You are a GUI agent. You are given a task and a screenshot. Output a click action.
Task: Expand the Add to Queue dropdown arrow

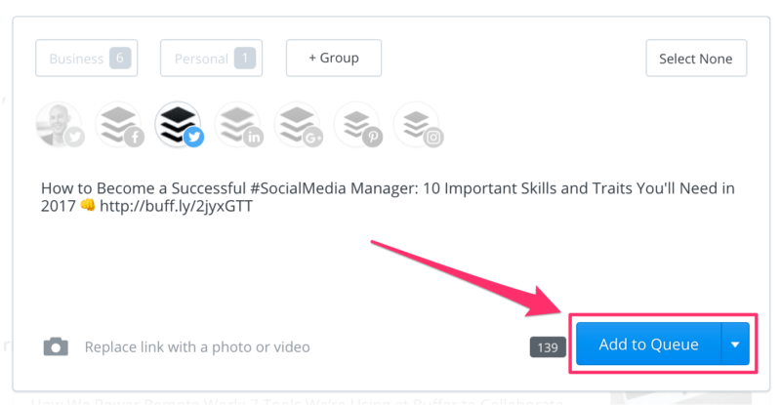click(x=735, y=344)
